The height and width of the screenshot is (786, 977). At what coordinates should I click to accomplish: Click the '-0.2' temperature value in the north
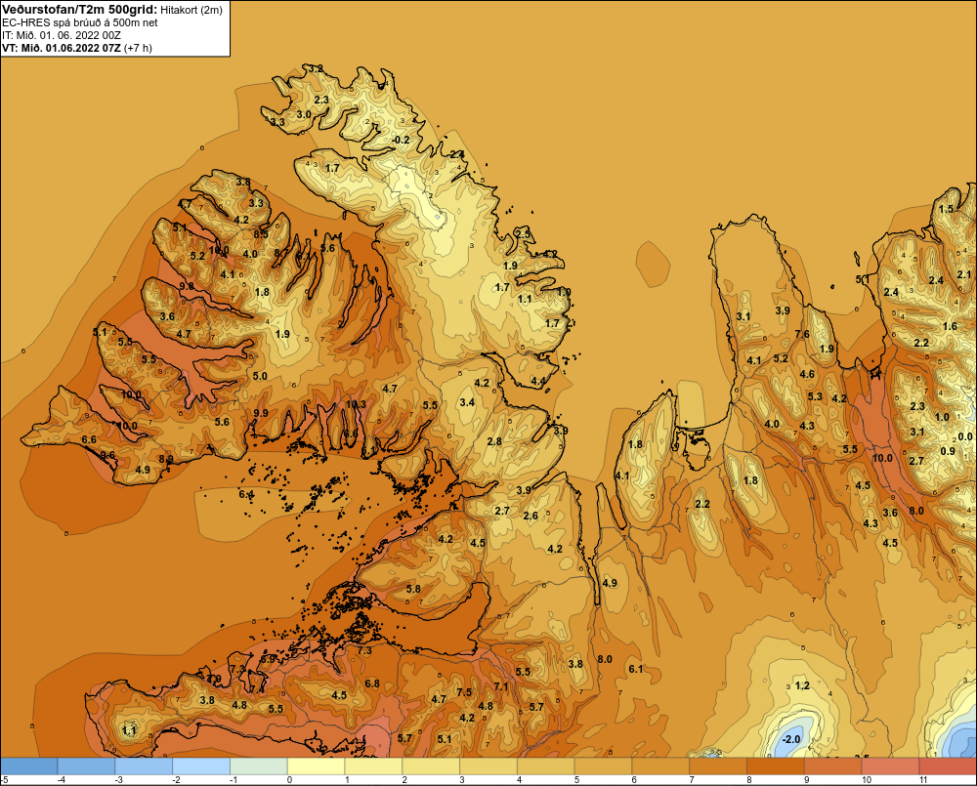401,140
